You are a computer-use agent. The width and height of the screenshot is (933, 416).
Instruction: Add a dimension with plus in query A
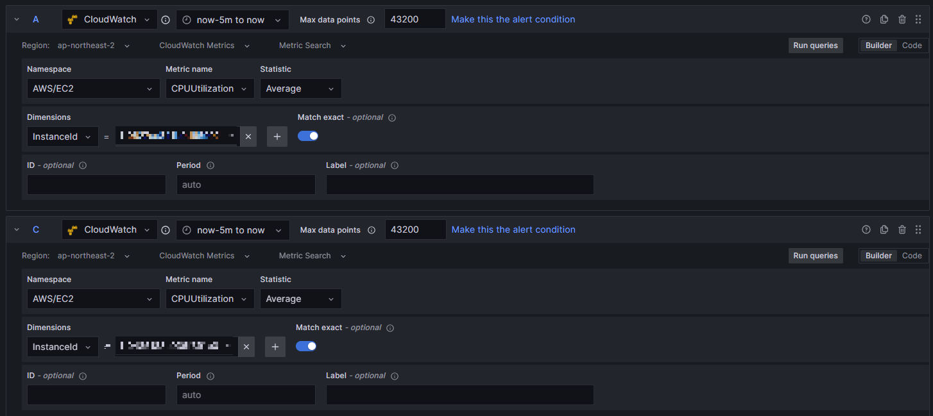pos(277,137)
